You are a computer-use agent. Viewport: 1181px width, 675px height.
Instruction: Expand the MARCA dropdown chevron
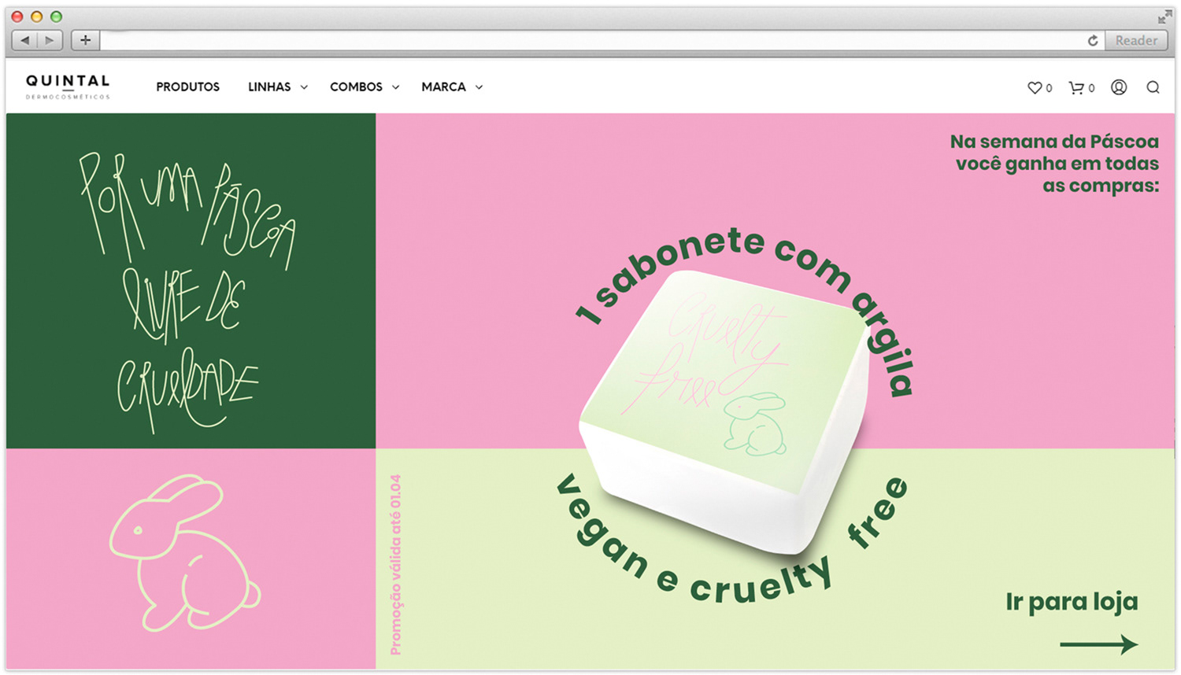479,87
